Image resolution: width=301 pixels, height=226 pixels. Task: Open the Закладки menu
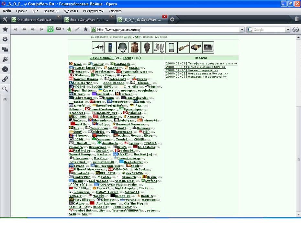[51, 11]
